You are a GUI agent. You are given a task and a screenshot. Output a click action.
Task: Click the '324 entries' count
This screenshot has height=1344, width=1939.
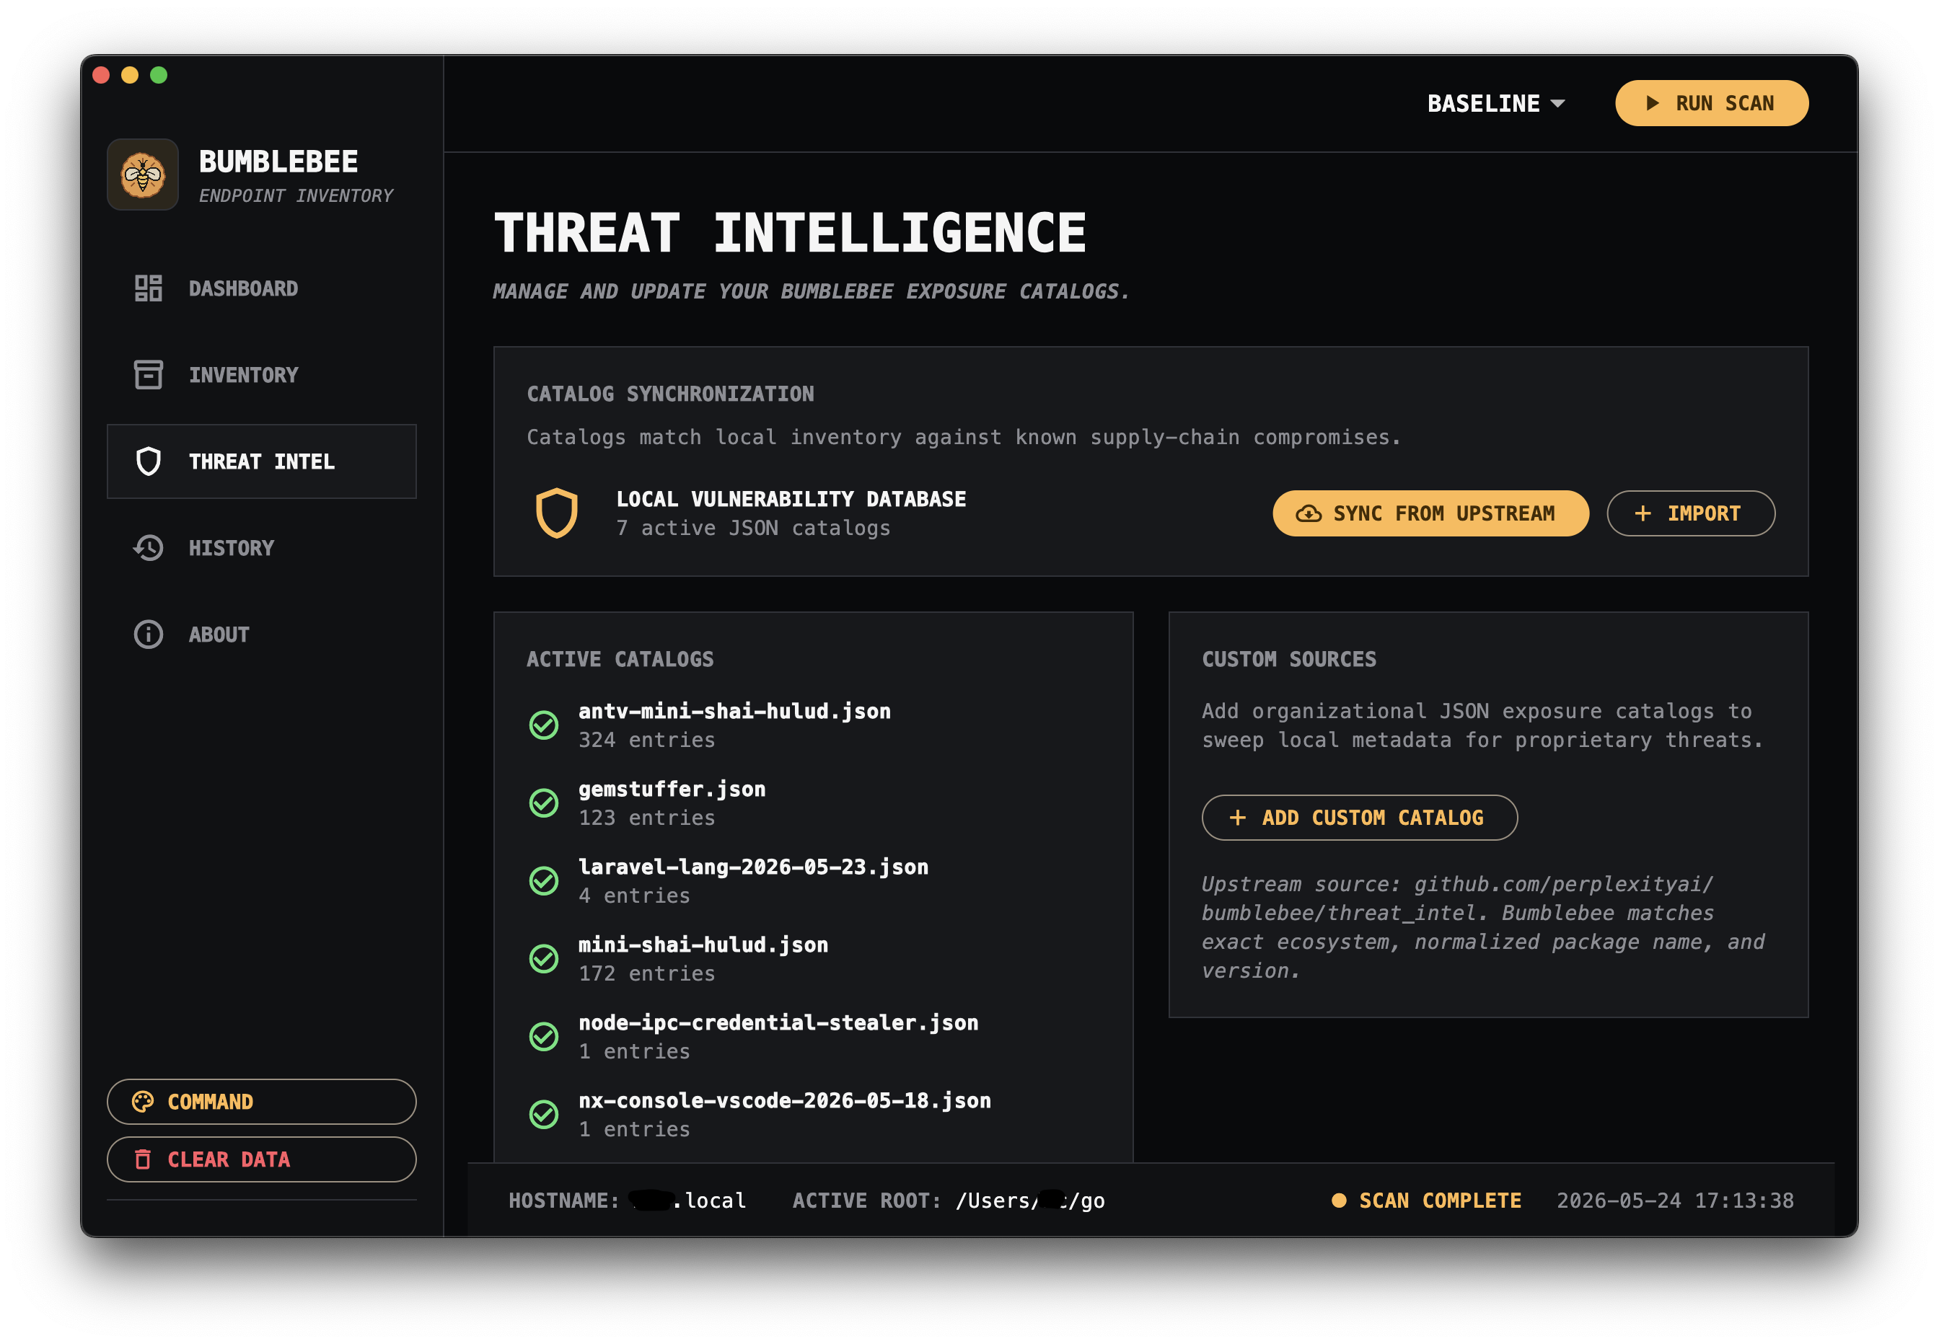pyautogui.click(x=647, y=740)
